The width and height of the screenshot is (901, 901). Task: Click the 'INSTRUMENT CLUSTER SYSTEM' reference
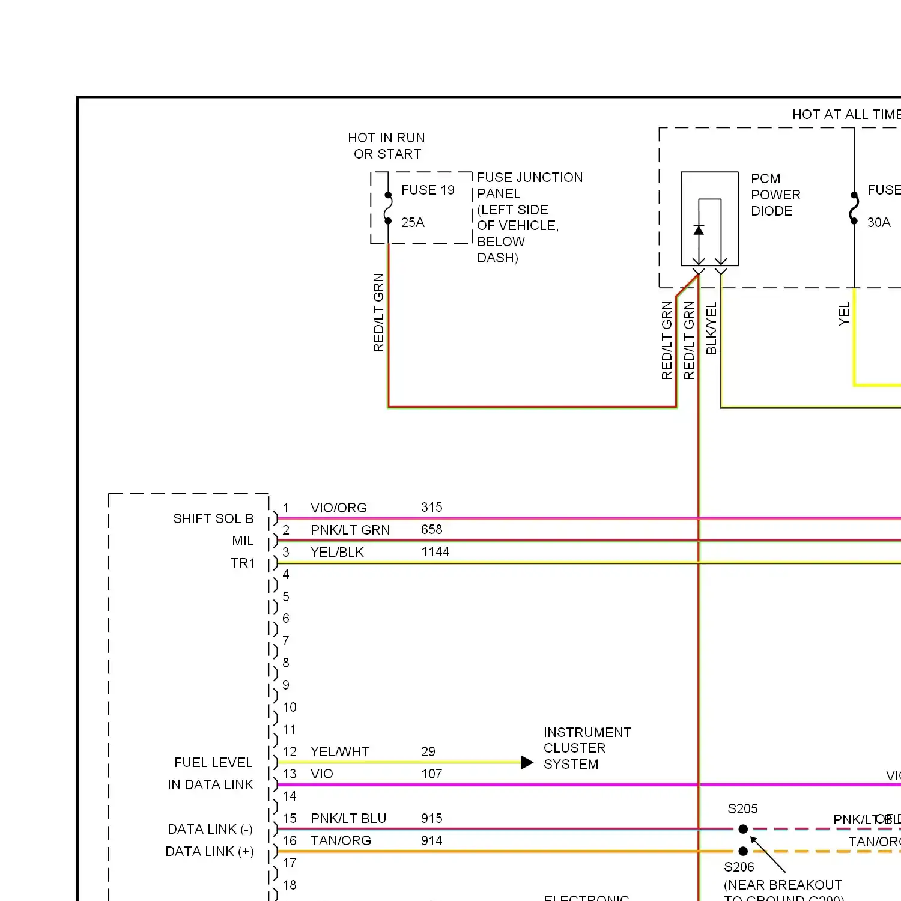coord(587,748)
